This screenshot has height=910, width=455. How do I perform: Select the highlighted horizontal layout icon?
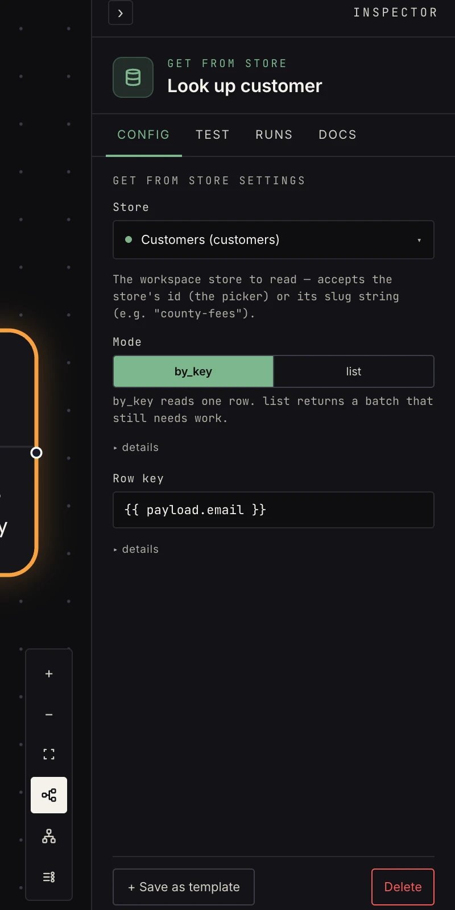coord(49,795)
